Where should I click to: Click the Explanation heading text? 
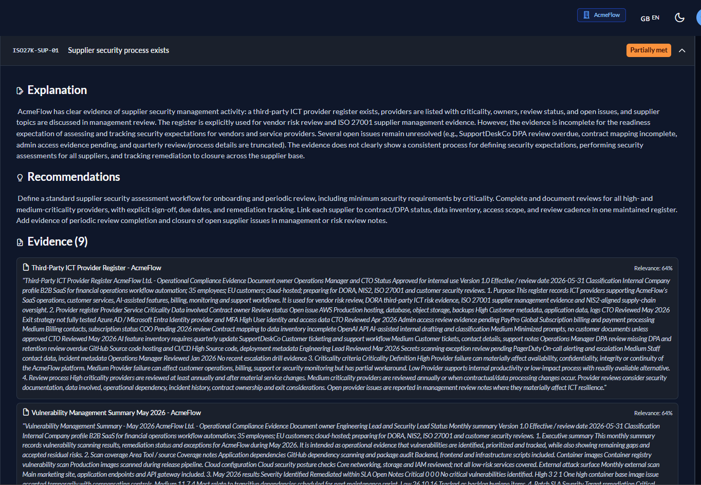coord(57,90)
